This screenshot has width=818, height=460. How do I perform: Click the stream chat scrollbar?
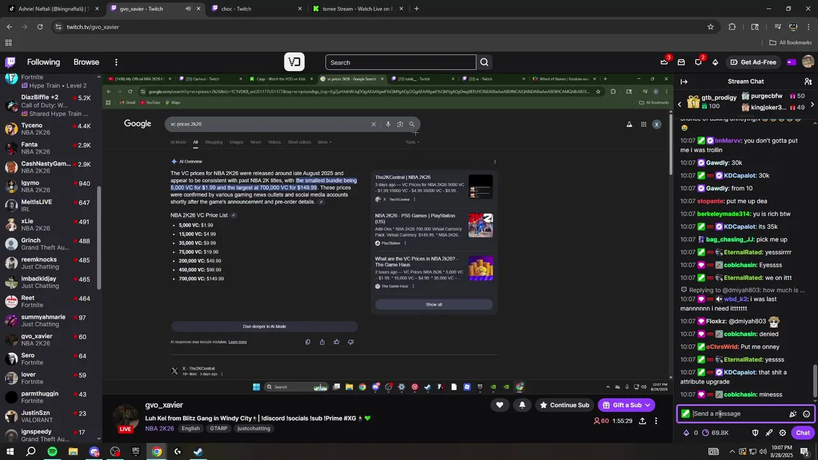[814, 381]
